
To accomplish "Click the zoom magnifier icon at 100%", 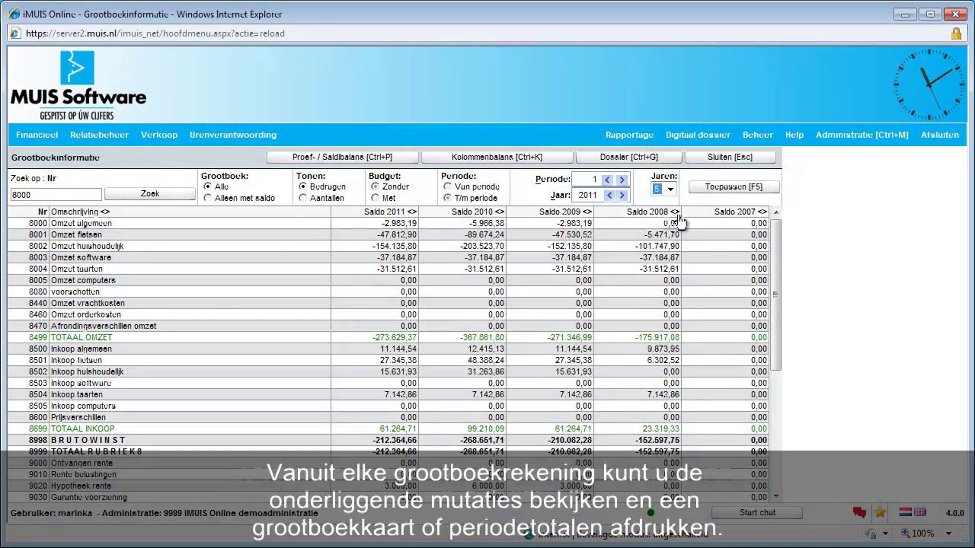I will point(906,533).
